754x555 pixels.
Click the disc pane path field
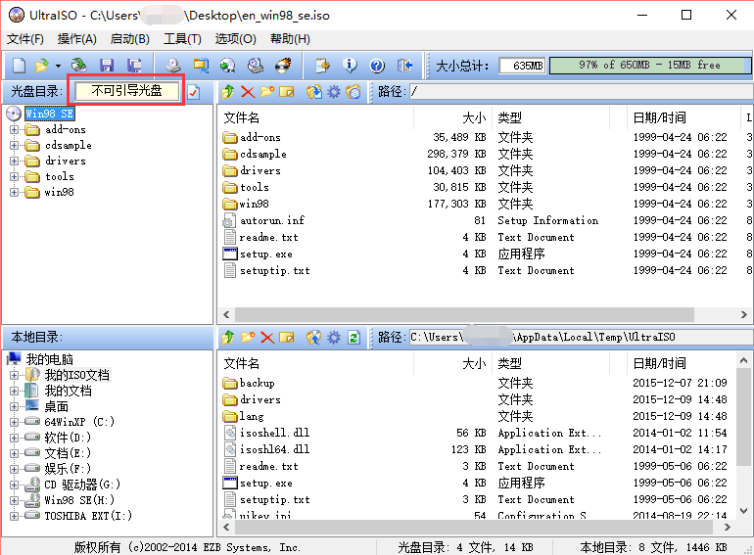(x=581, y=91)
